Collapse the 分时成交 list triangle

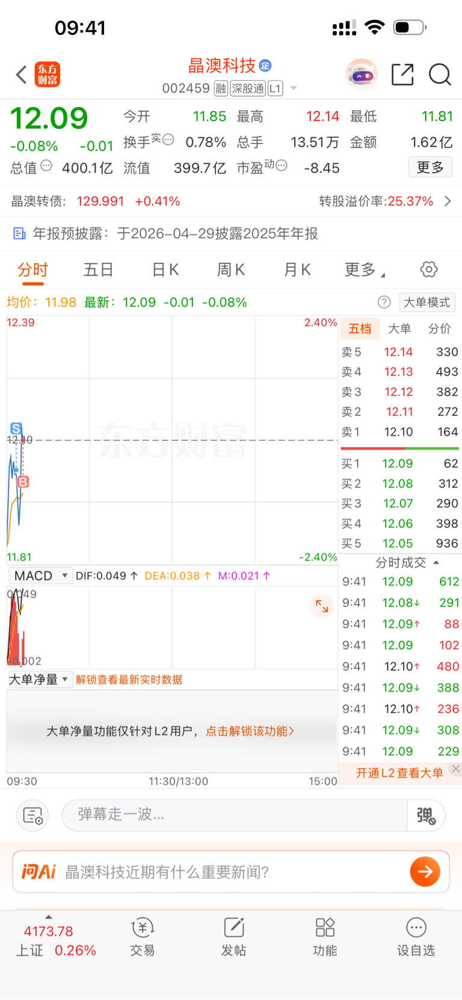click(x=436, y=563)
